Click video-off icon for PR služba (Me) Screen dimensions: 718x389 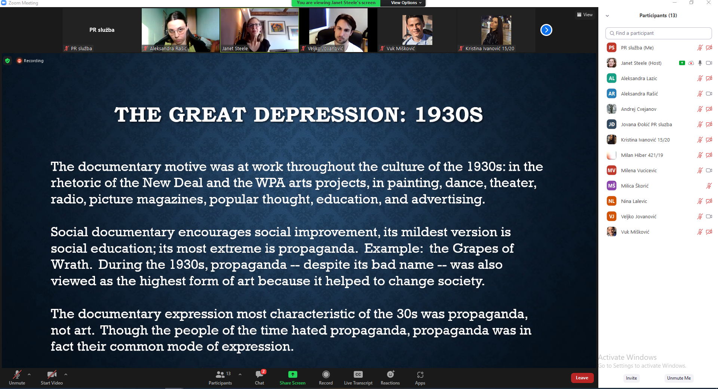pyautogui.click(x=709, y=48)
